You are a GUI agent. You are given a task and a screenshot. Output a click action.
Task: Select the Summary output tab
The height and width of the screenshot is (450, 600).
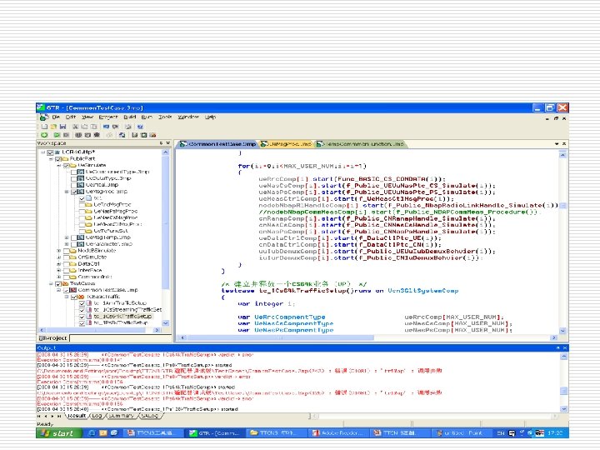click(x=122, y=416)
